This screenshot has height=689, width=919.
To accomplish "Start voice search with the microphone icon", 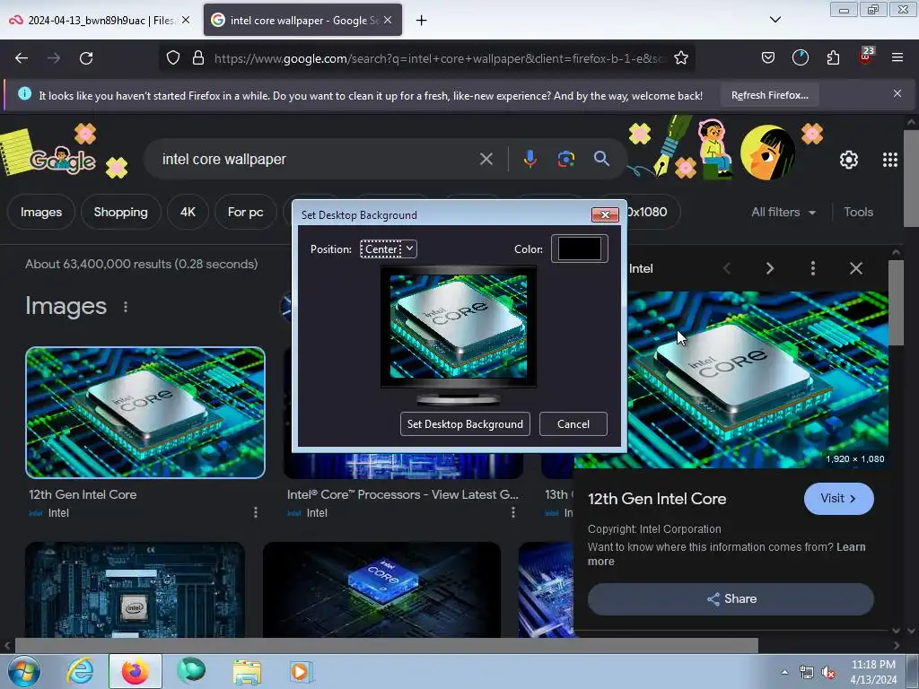I will pos(530,159).
